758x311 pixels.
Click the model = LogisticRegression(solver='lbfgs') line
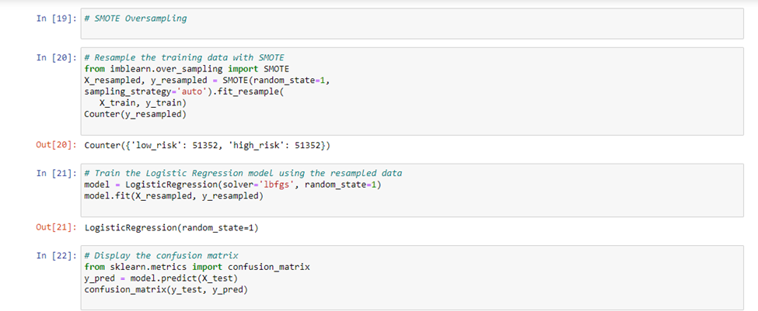pyautogui.click(x=233, y=184)
